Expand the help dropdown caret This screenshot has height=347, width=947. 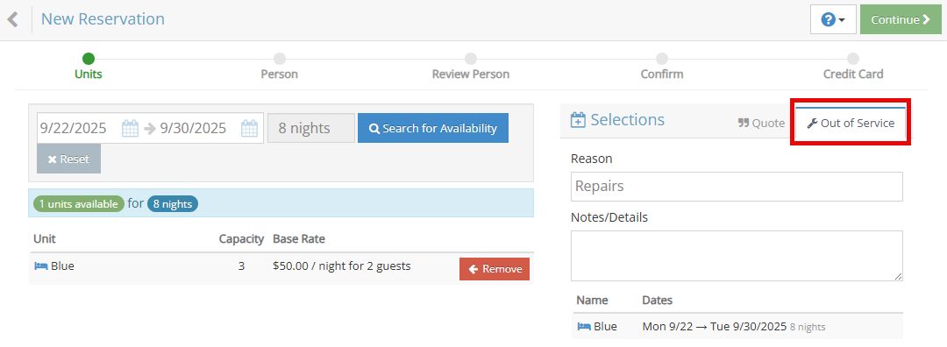click(843, 20)
